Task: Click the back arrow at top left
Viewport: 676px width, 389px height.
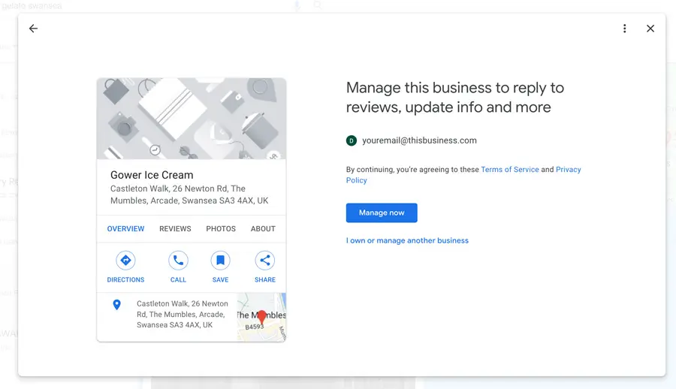Action: 33,29
